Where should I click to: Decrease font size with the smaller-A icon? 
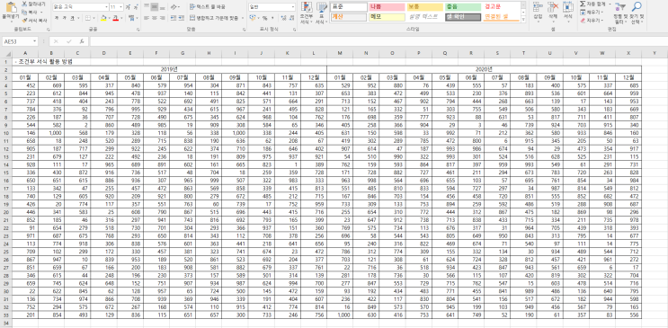tap(136, 7)
